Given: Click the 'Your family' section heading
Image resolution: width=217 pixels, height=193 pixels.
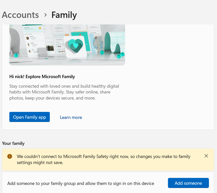Looking at the screenshot, I should (13, 143).
